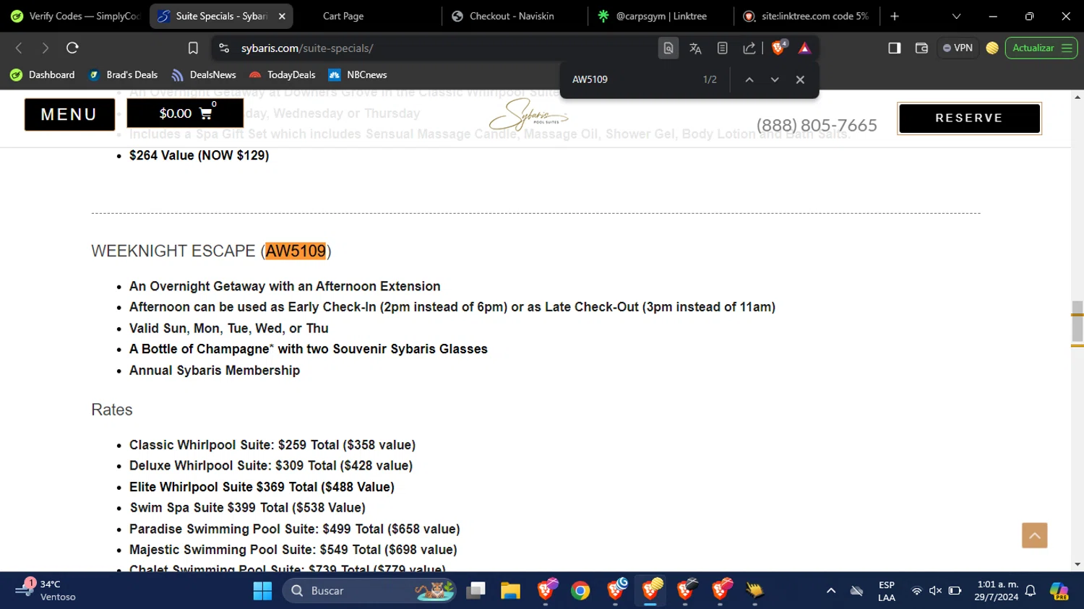Click the Sybaris logo

click(x=528, y=114)
